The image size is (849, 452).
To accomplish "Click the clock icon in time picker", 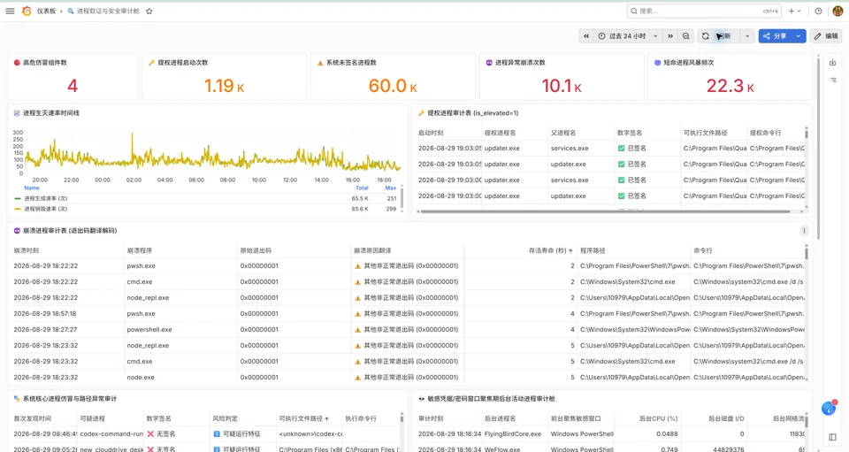I will pyautogui.click(x=601, y=36).
